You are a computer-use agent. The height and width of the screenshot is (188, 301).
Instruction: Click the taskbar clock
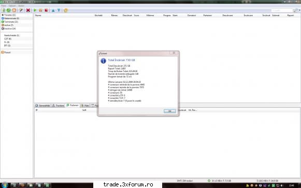[291, 185]
